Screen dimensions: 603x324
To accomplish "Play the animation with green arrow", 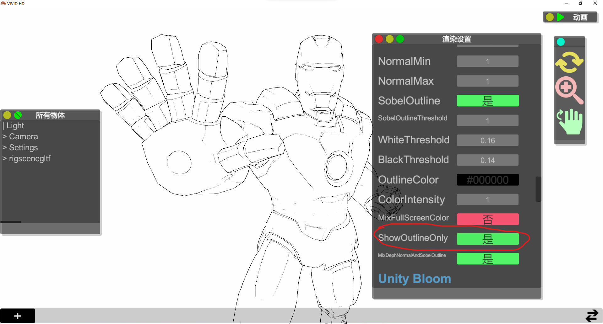I will [560, 17].
